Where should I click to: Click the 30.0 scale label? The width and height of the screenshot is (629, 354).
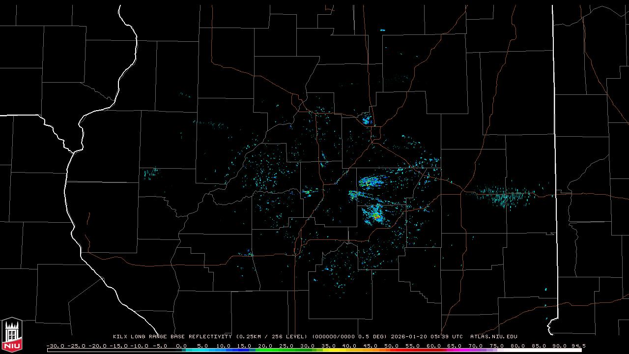click(x=307, y=346)
